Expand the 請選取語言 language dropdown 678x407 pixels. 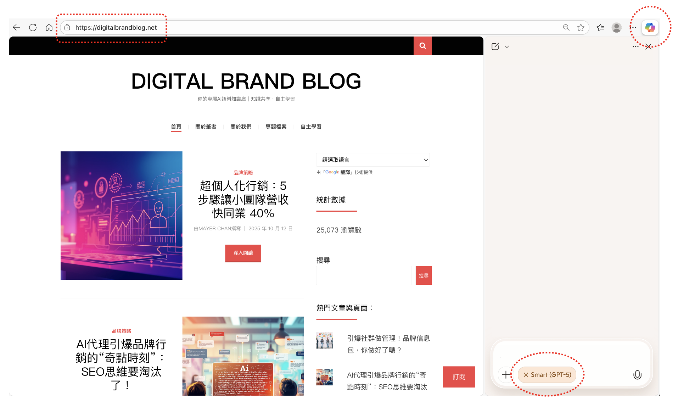tap(372, 160)
